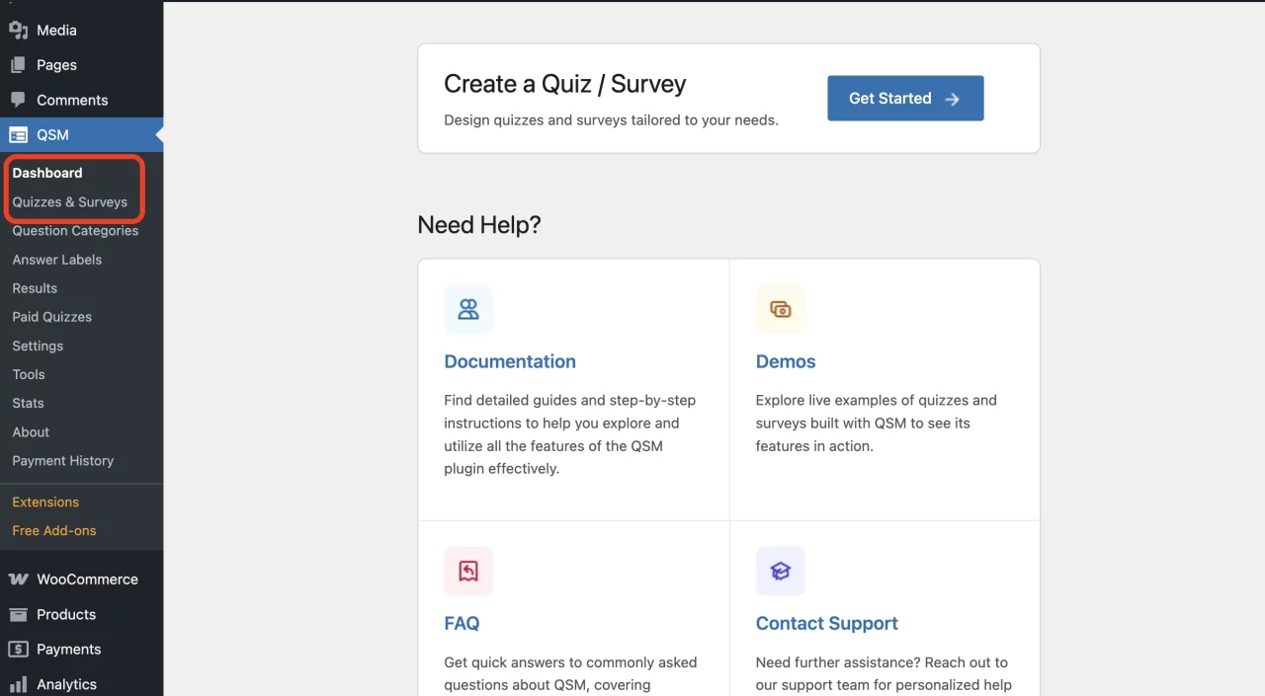
Task: Open Quizzes & Surveys submenu
Action: pyautogui.click(x=70, y=201)
